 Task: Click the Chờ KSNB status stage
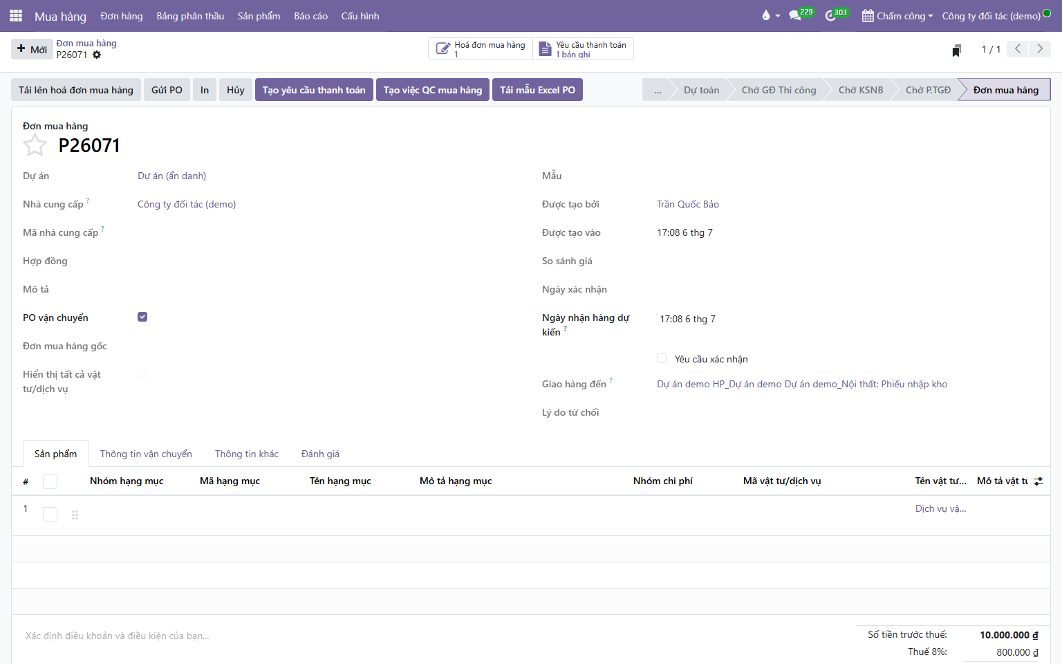[861, 90]
